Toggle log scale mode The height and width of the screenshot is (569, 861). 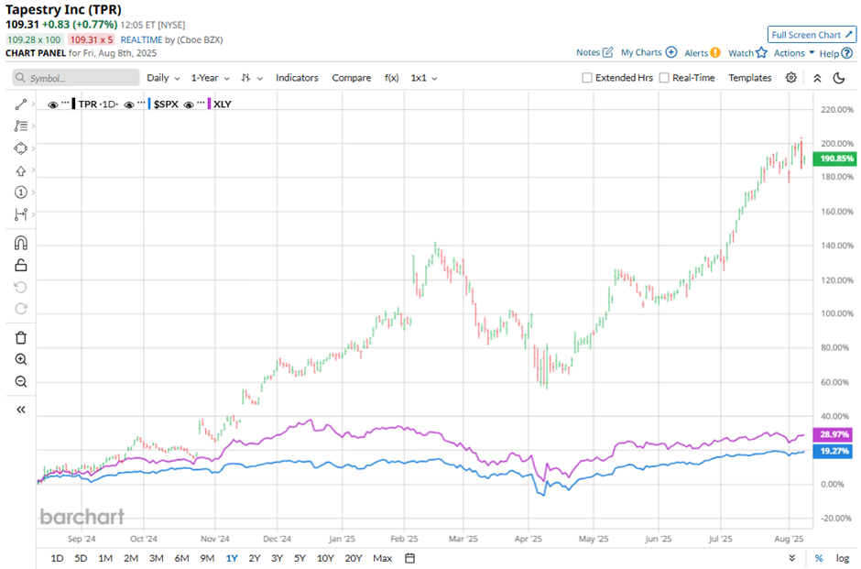[x=843, y=558]
